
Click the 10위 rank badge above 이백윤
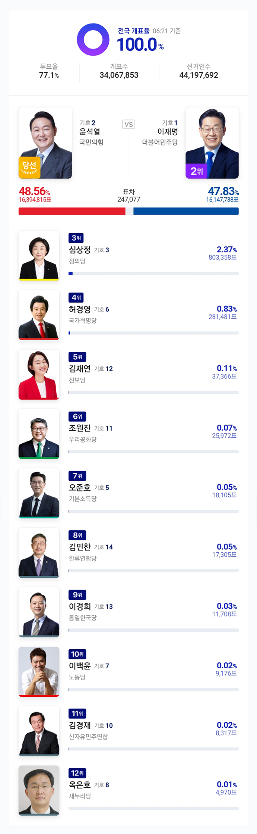pos(77,654)
